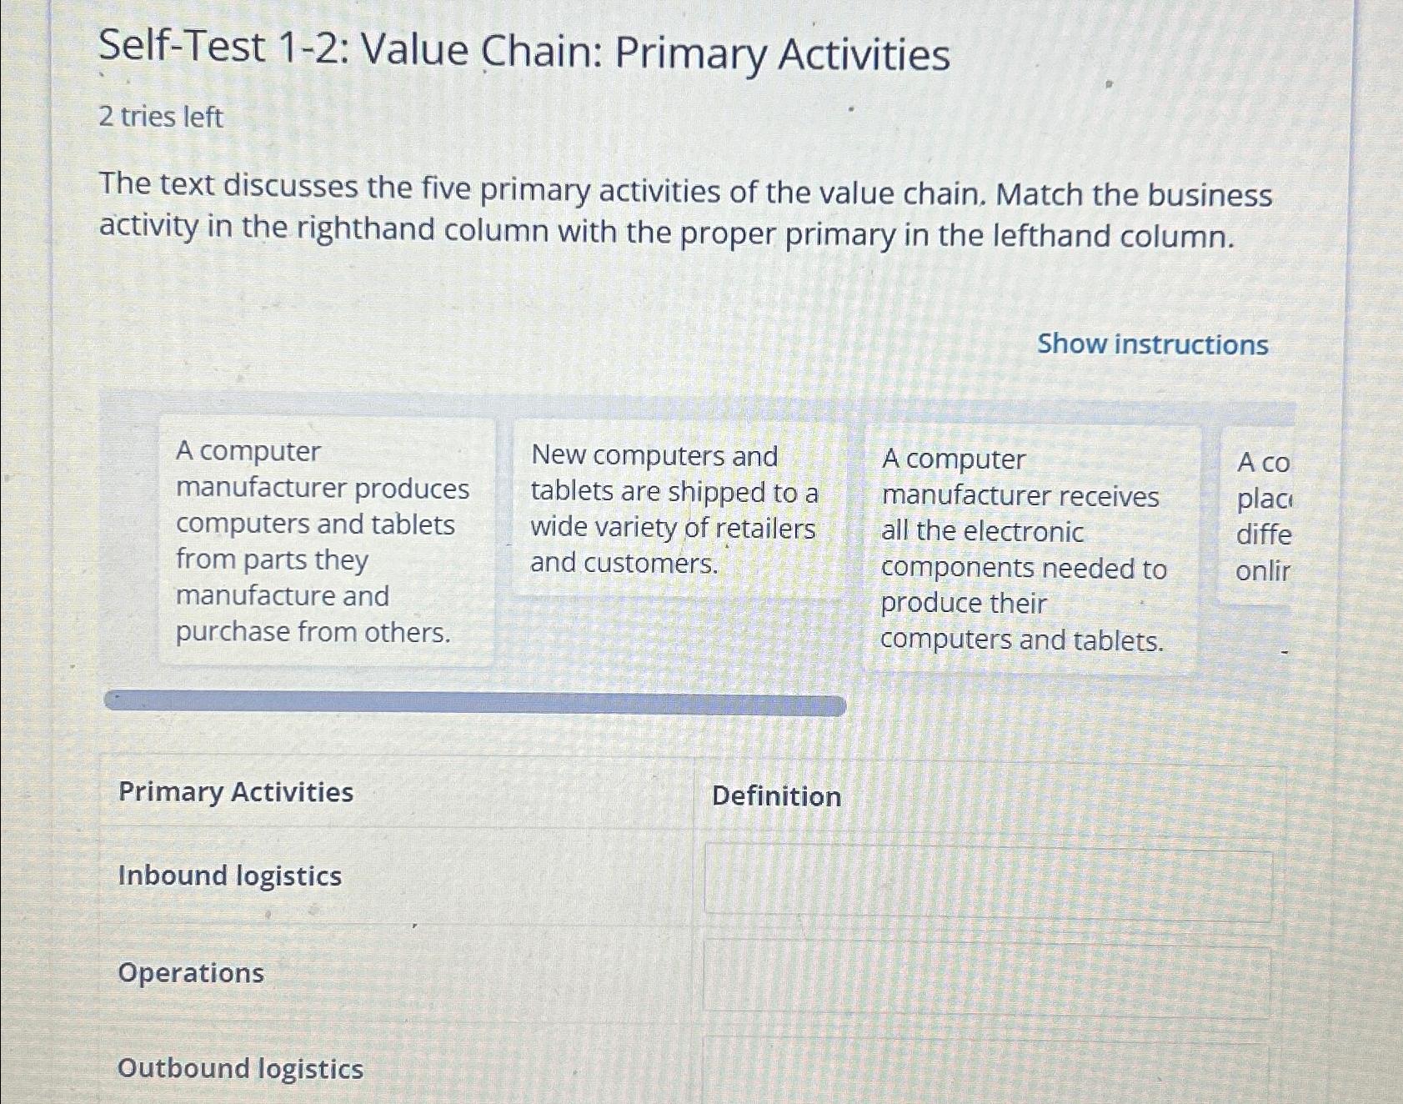Viewport: 1403px width, 1104px height.
Task: Click the Show instructions link
Action: click(x=1151, y=345)
